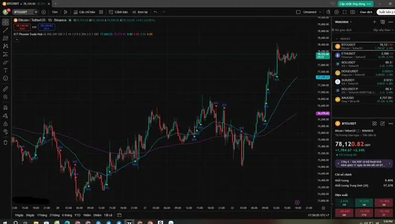Open the watchlist three-dots menu
This screenshot has width=395, height=224.
point(391,22)
